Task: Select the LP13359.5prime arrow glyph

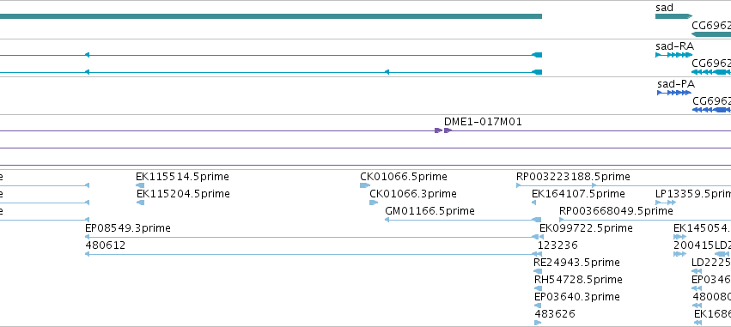Action: pyautogui.click(x=666, y=203)
